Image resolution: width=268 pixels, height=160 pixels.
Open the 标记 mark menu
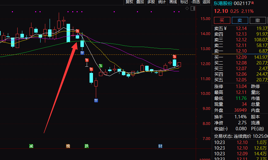pos(184,2)
